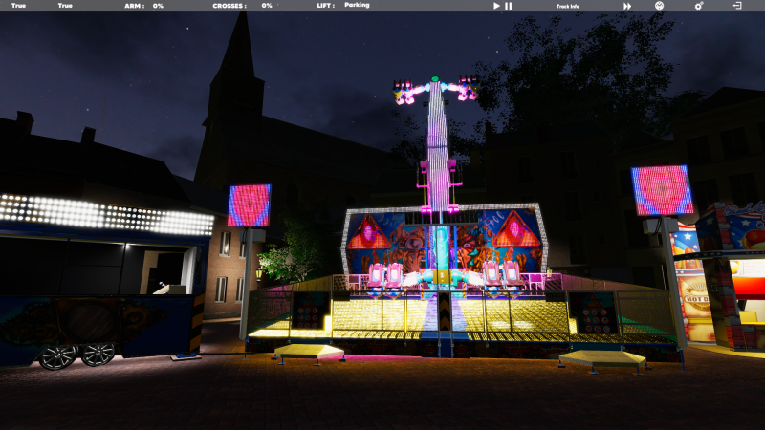
Task: Click the right red LED screen
Action: pyautogui.click(x=662, y=190)
